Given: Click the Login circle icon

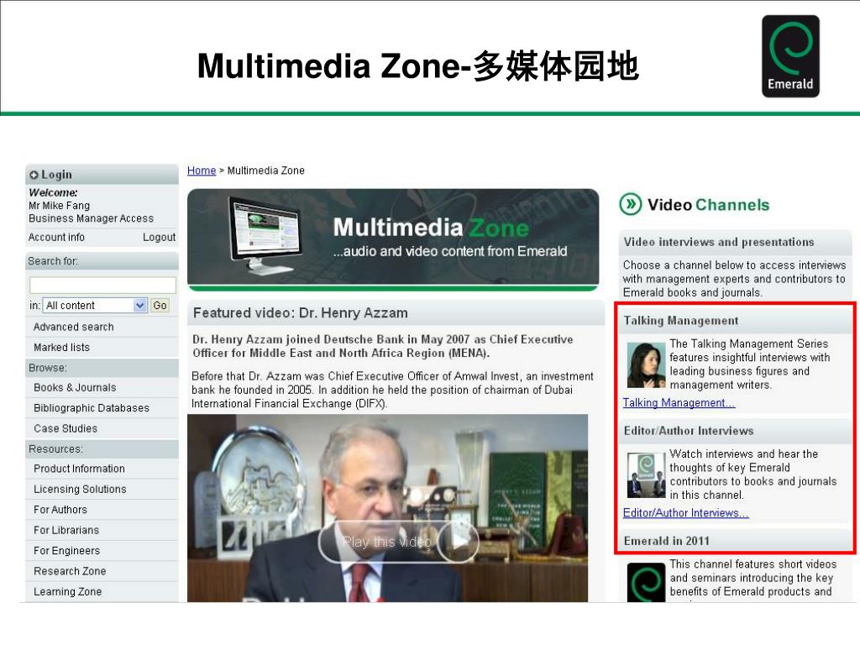Looking at the screenshot, I should coord(34,175).
